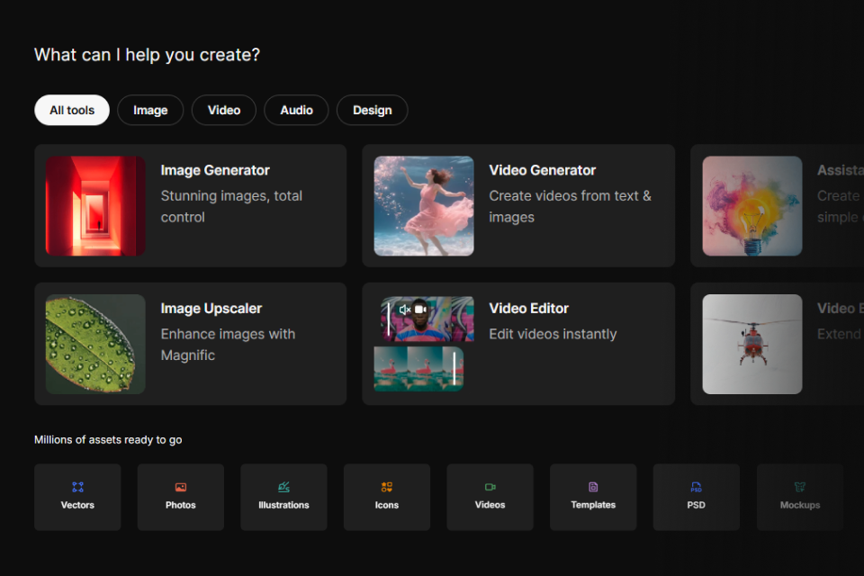Click the Icons category icon
Viewport: 864px width, 576px height.
387,487
